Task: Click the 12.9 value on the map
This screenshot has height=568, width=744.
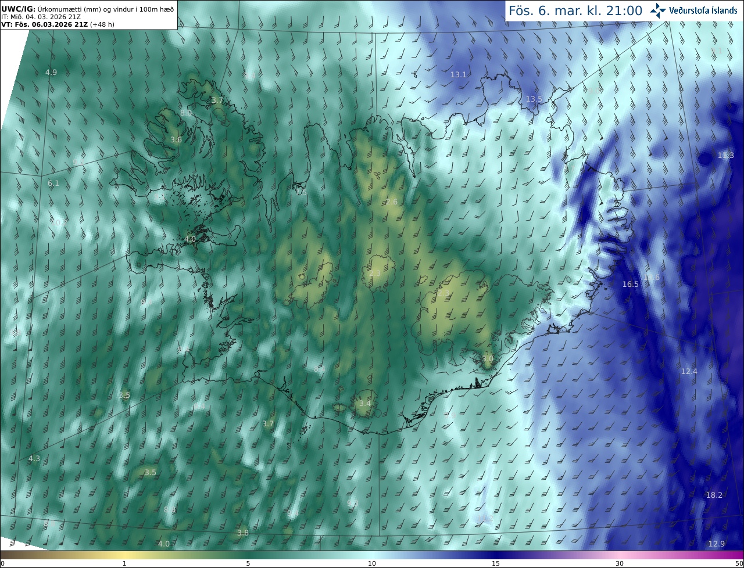Action: [717, 544]
